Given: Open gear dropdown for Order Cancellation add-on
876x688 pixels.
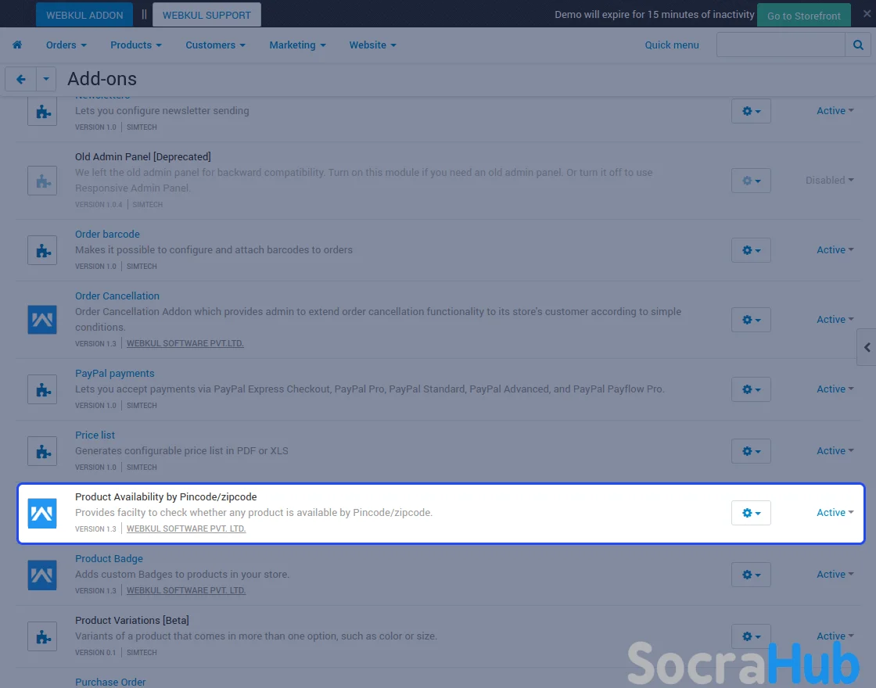Looking at the screenshot, I should coord(751,320).
